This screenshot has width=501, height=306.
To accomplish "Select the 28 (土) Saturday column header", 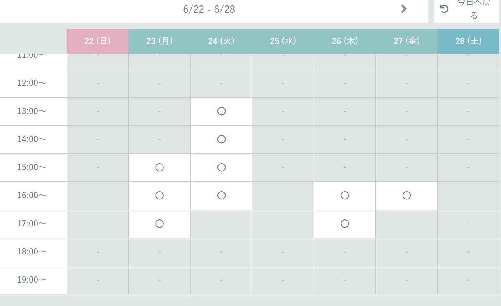I will coord(468,41).
